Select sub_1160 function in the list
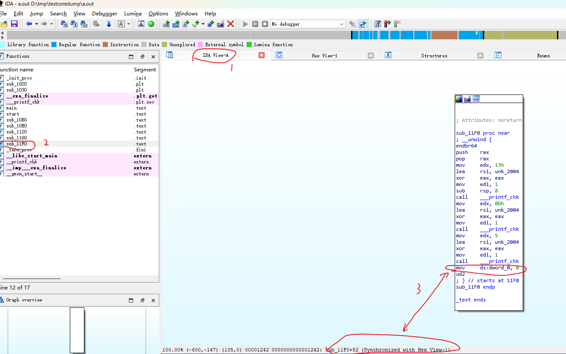Viewport: 566px width, 354px height. (16, 138)
